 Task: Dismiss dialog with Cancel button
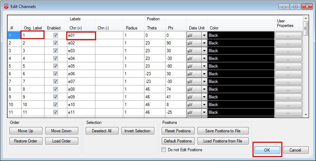click(296, 150)
